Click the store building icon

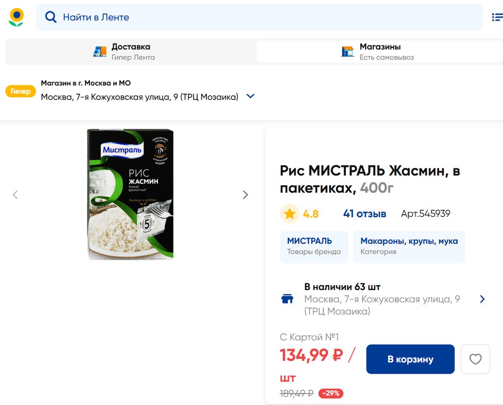348,52
